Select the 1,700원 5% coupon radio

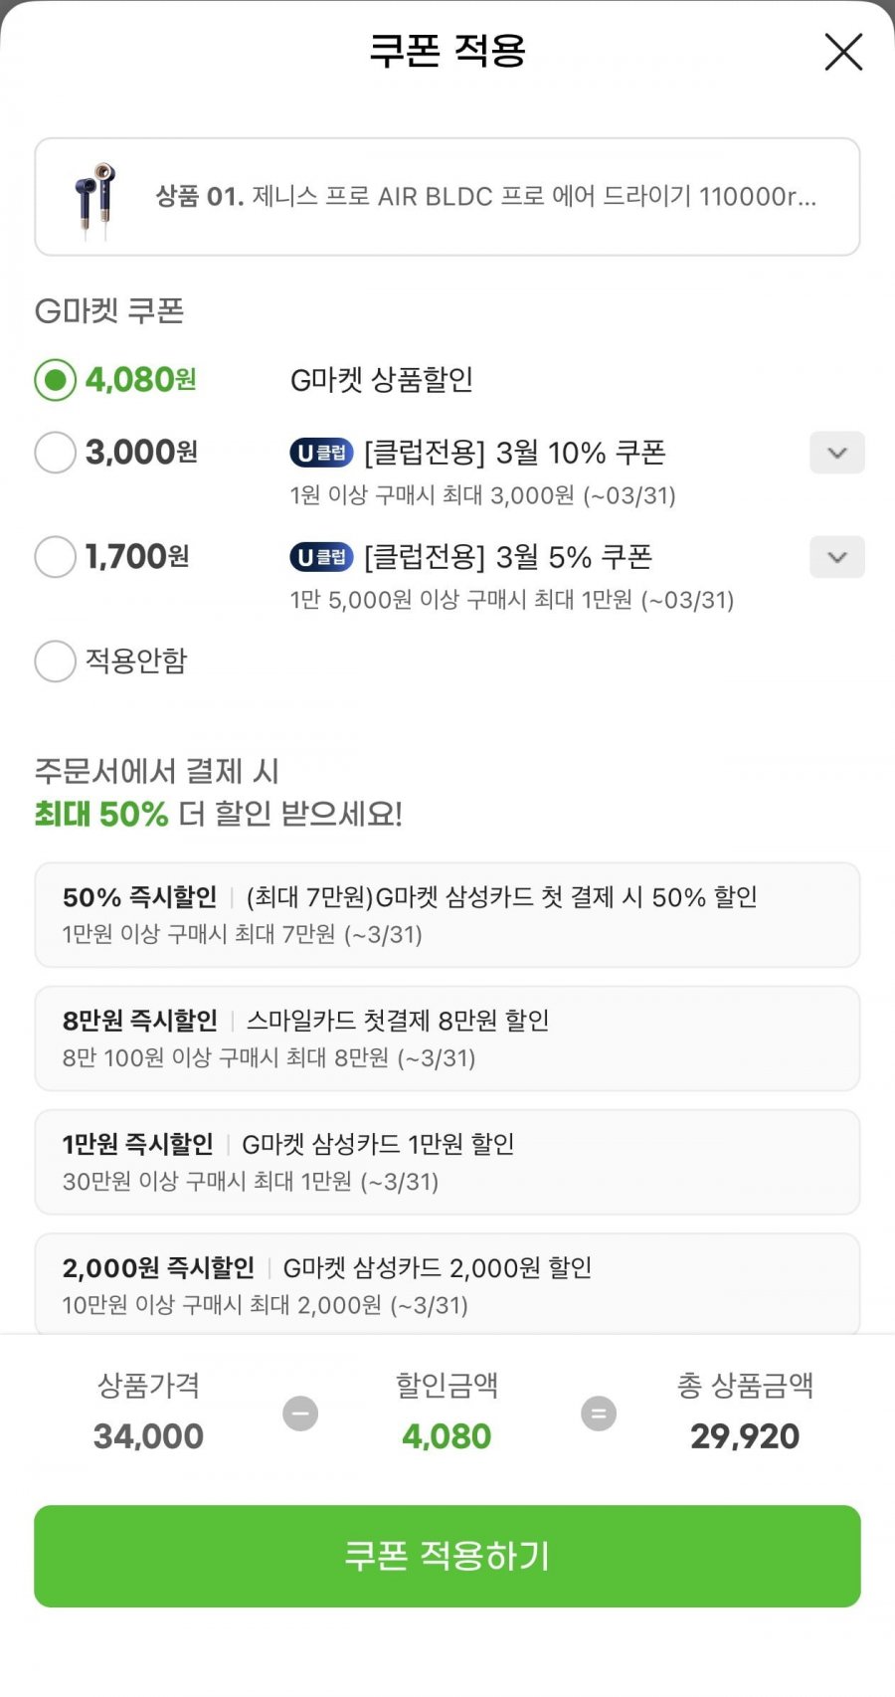[56, 557]
